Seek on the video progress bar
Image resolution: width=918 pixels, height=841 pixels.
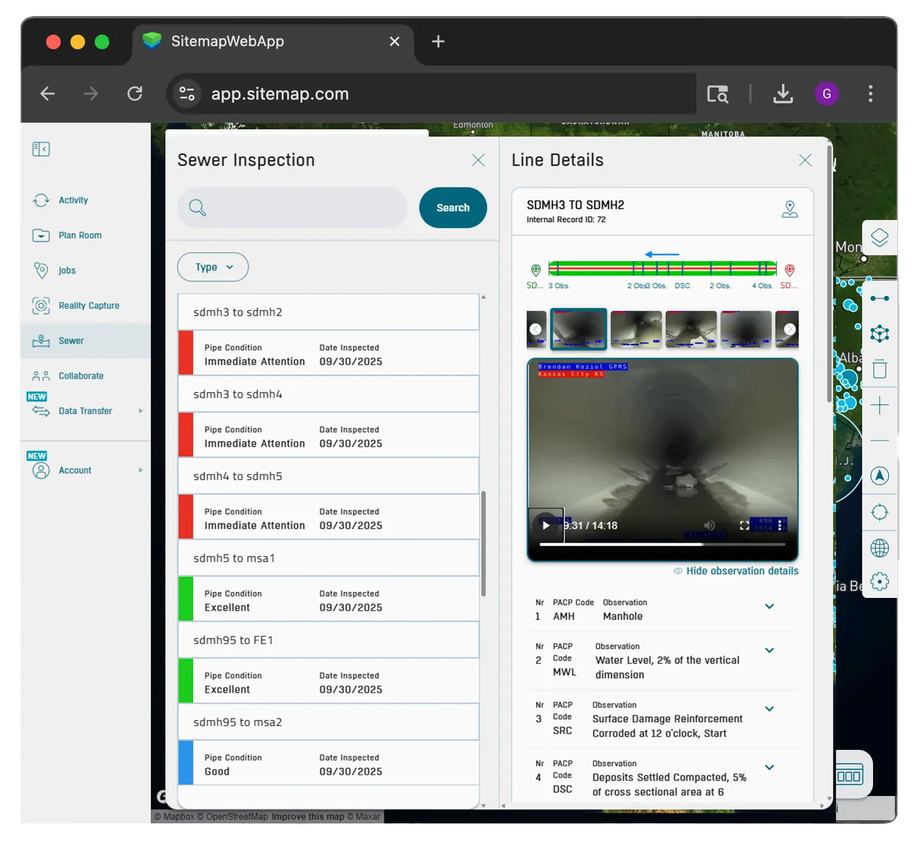662,544
